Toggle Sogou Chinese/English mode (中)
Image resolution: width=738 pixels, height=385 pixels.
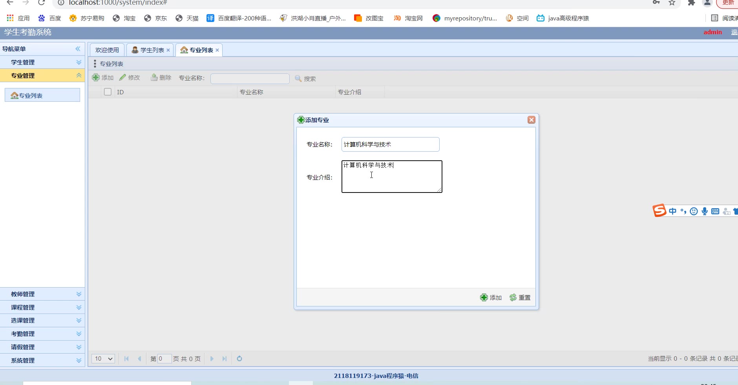(672, 211)
